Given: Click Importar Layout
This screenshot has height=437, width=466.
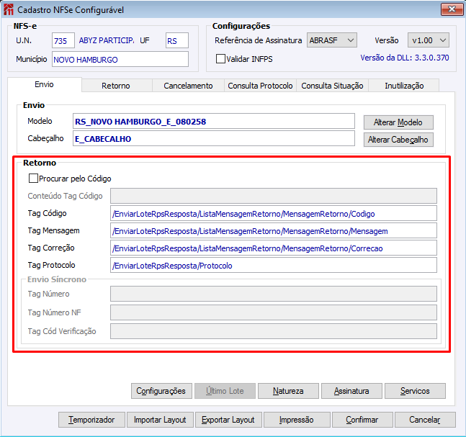Looking at the screenshot, I should [x=160, y=420].
